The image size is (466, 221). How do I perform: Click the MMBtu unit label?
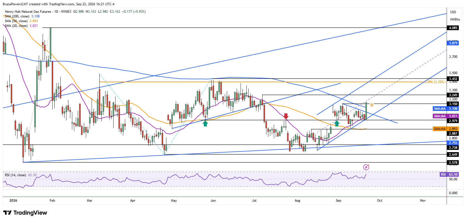455,19
